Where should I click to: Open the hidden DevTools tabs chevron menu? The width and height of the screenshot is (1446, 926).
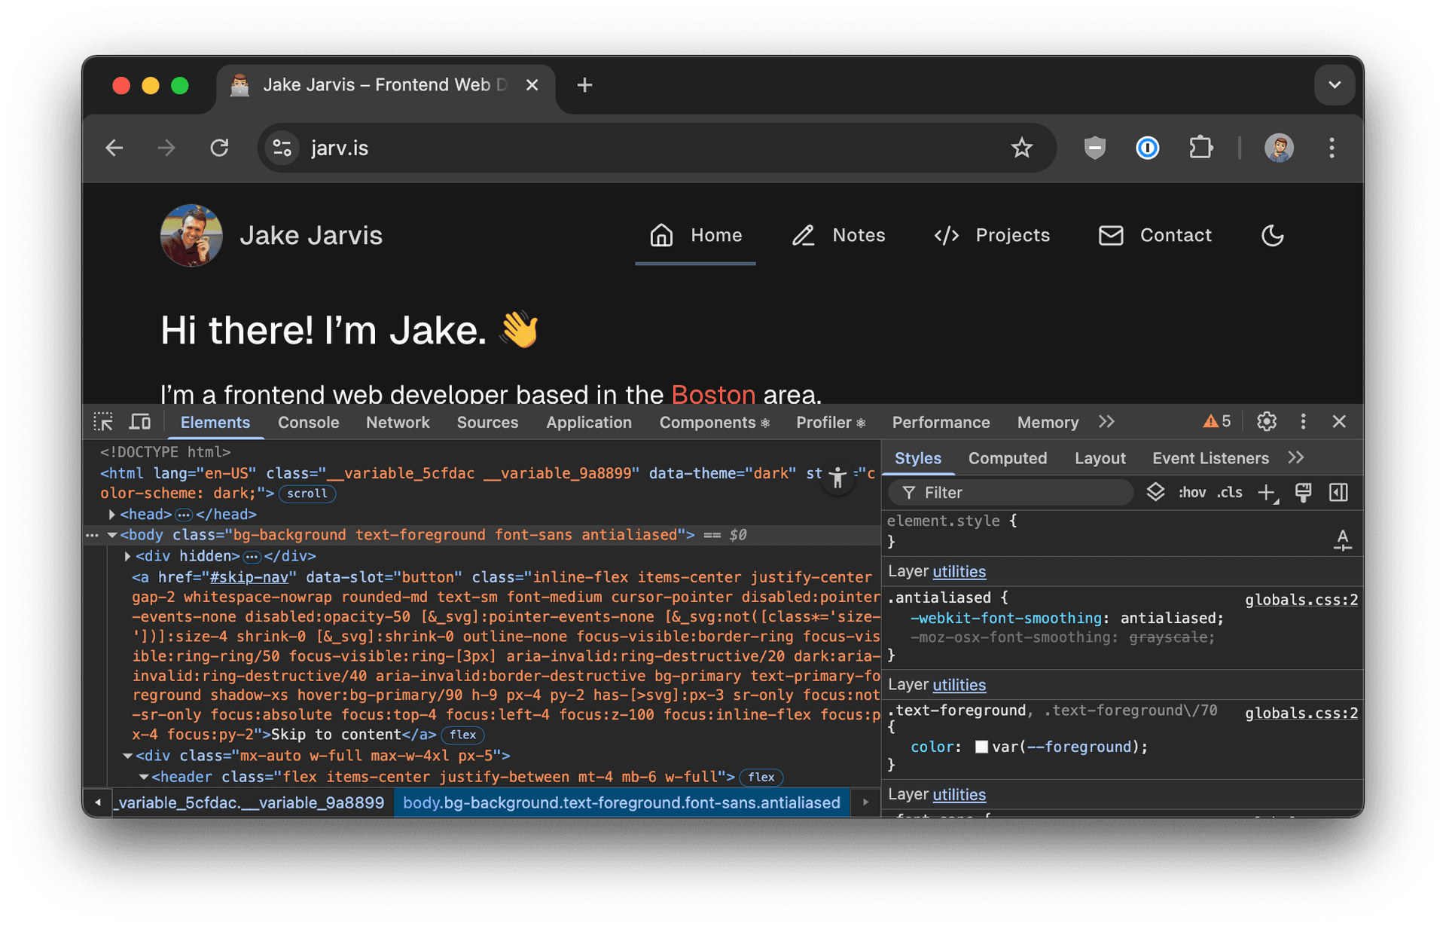[x=1106, y=422]
